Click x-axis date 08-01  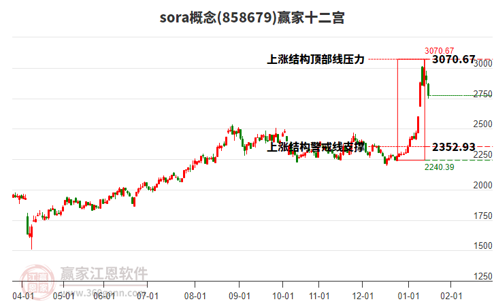click(195, 296)
